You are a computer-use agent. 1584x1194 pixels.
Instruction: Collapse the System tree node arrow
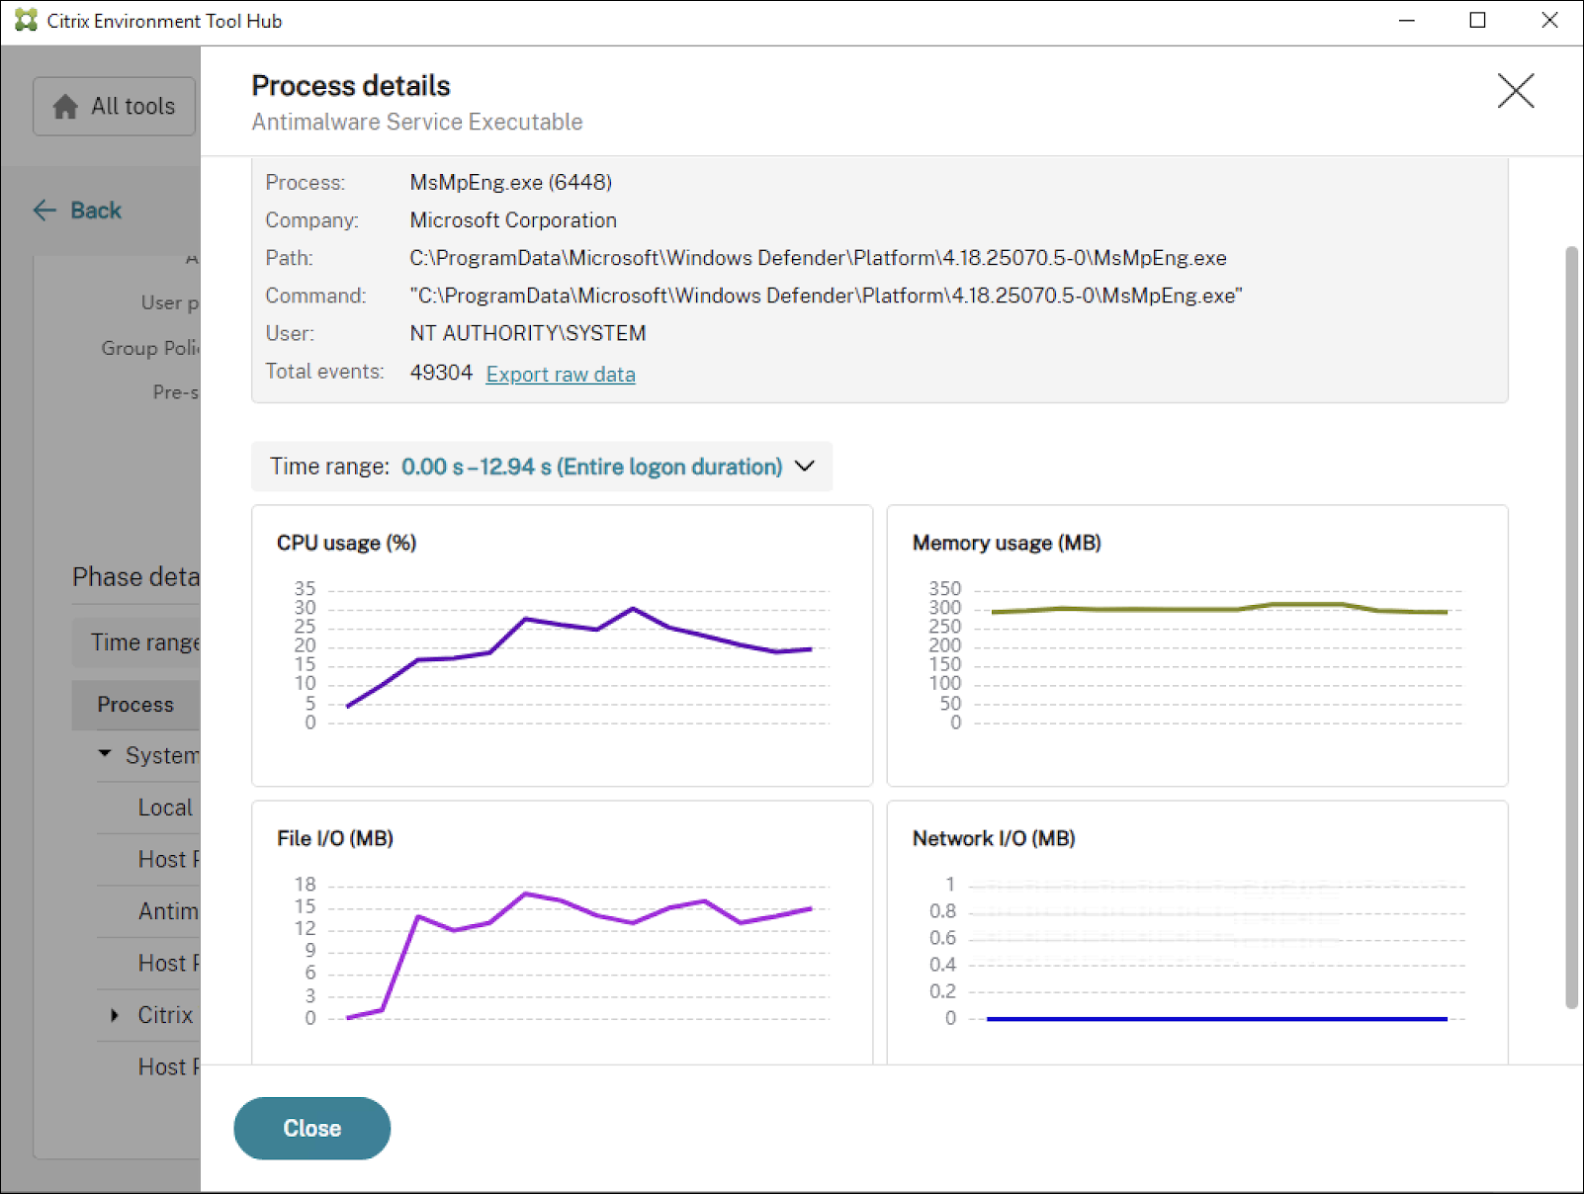[105, 754]
